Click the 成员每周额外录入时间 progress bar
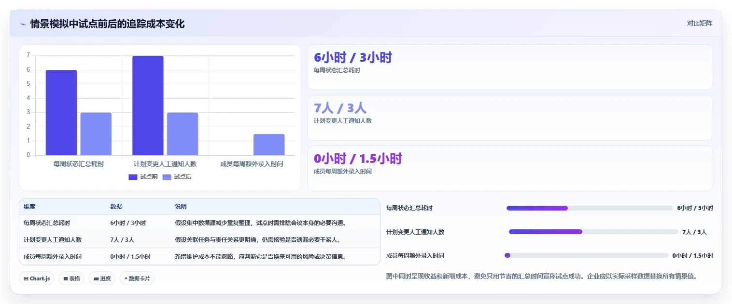This screenshot has width=732, height=304. (587, 255)
